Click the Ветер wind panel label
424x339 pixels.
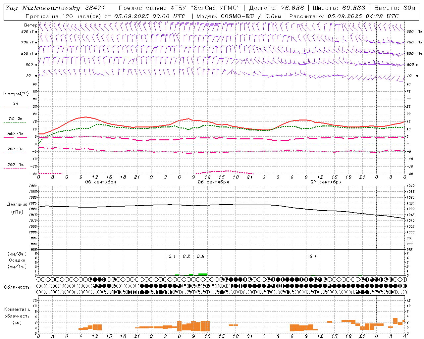click(x=31, y=25)
